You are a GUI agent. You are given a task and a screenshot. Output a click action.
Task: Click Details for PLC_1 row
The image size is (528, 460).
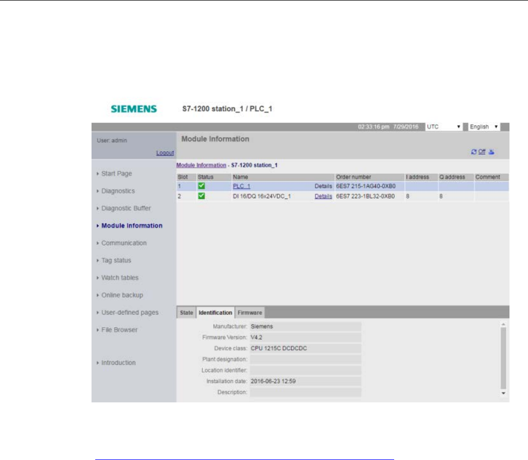[323, 186]
